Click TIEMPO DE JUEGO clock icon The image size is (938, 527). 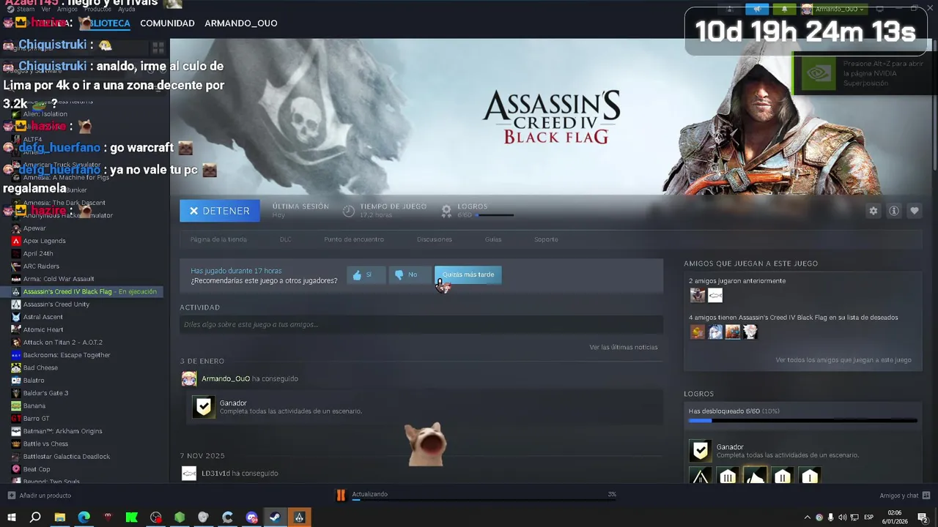coord(349,211)
